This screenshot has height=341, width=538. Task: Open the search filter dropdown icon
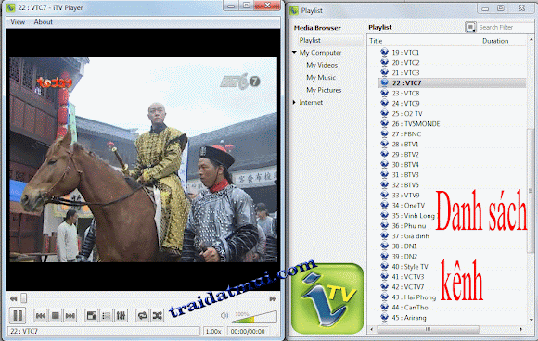coord(471,27)
